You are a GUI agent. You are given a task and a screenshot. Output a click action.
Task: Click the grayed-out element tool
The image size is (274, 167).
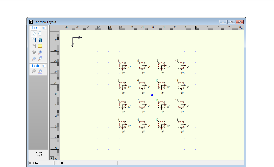pos(34,46)
